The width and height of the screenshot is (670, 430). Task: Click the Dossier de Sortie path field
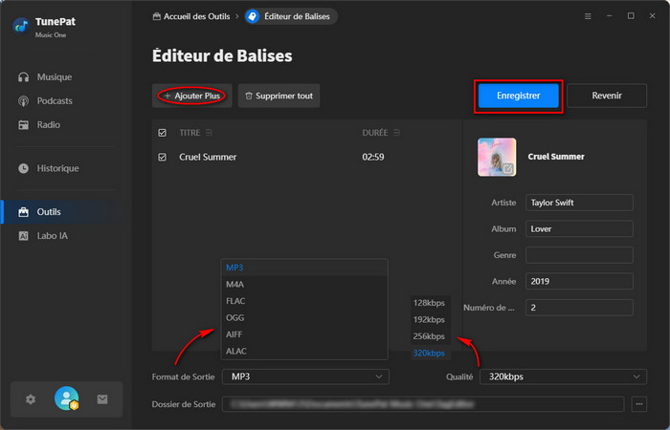tap(423, 404)
